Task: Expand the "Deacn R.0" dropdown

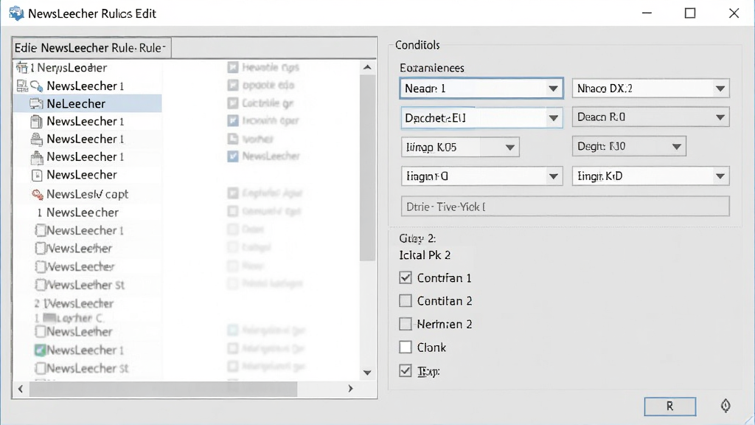Action: pos(650,117)
